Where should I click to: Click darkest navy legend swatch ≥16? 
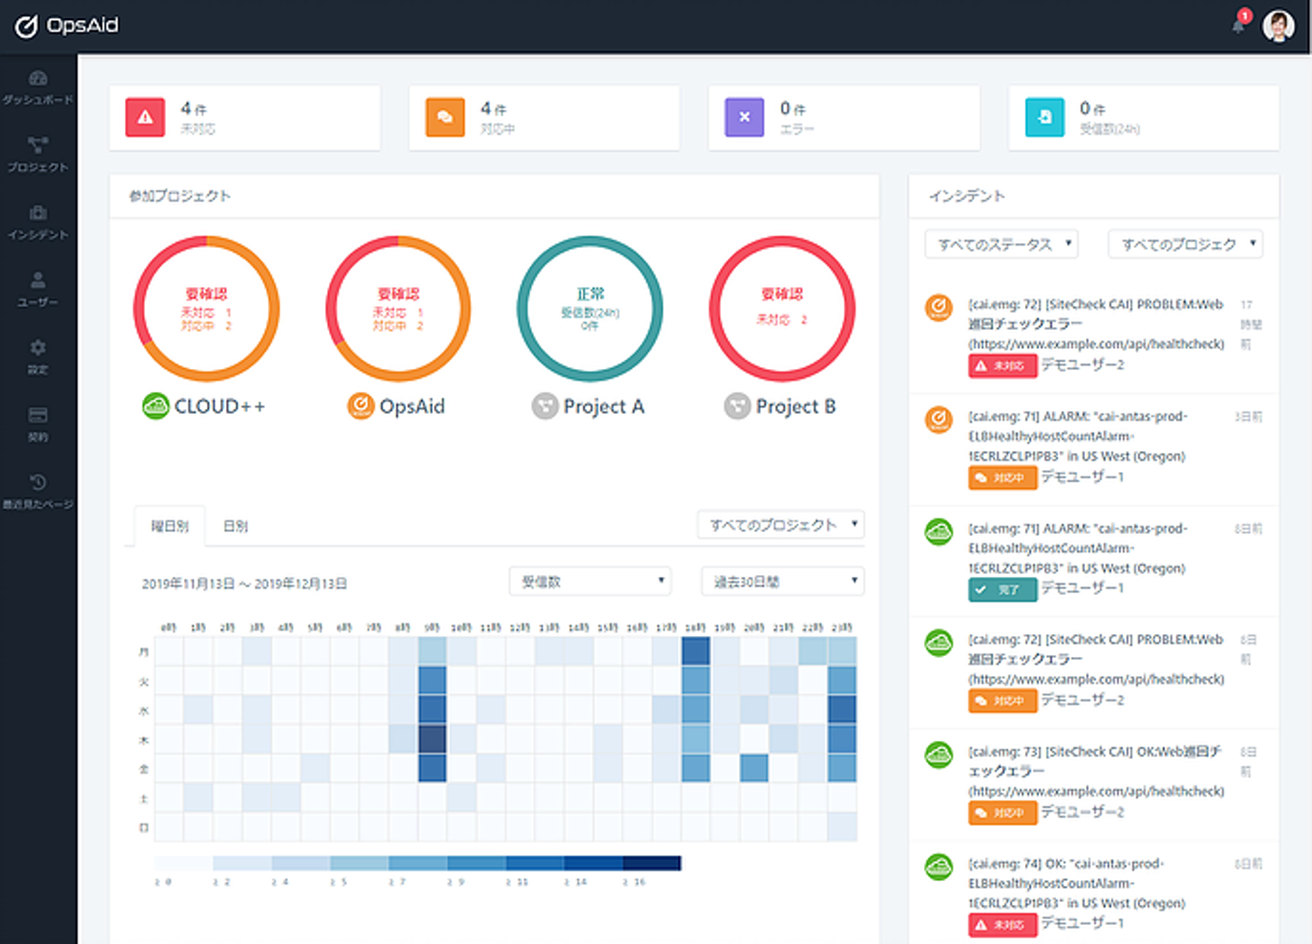(x=651, y=863)
